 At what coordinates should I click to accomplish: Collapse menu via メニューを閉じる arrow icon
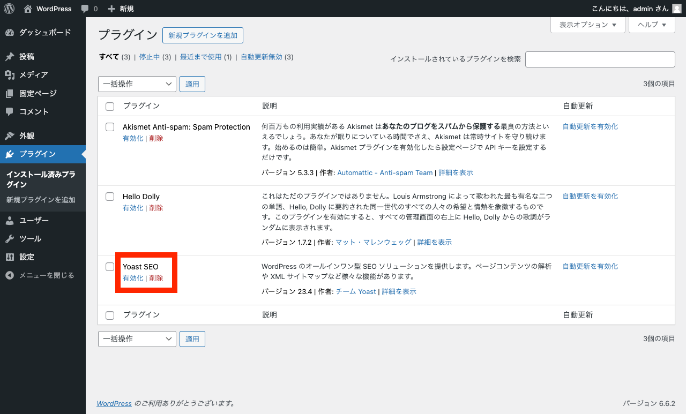coord(10,275)
